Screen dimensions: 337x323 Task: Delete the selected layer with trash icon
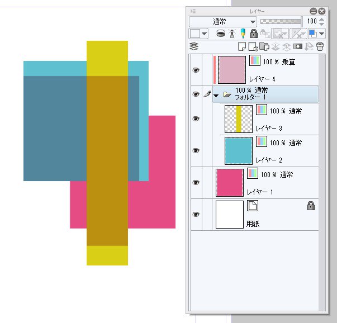pyautogui.click(x=320, y=46)
